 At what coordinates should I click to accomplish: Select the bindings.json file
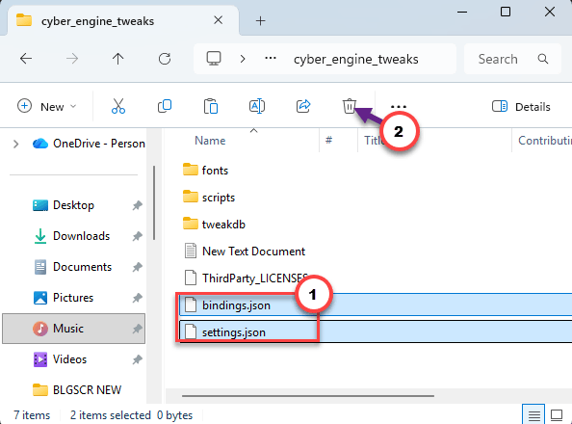[x=376, y=305]
